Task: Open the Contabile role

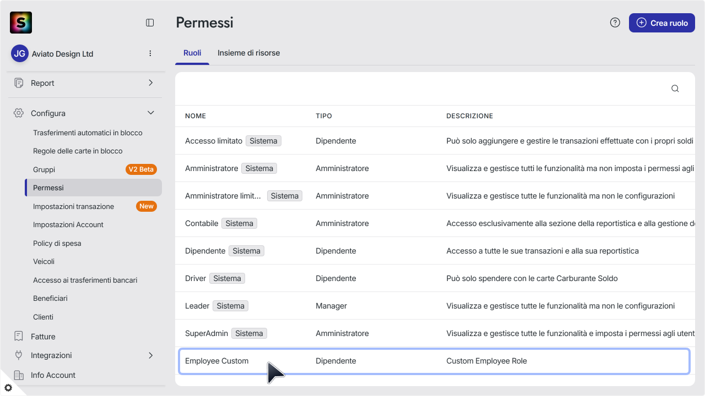Action: coord(202,223)
